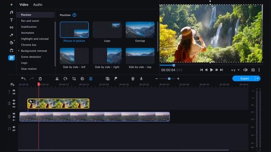
Task: Jump to the previous clip in the player
Action: click(x=202, y=70)
